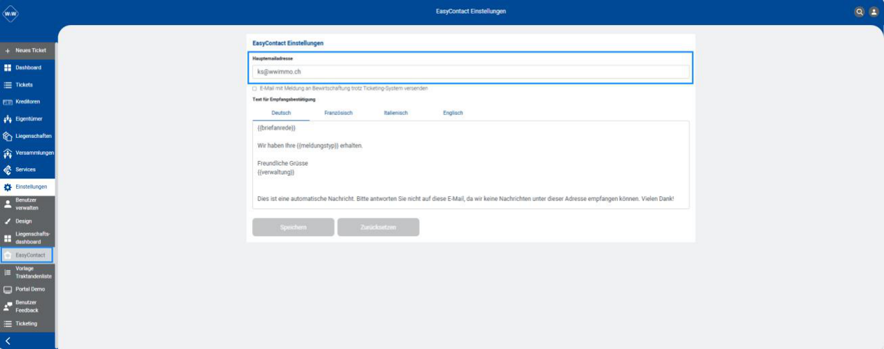Click the Eigentümer people icon

[8, 119]
